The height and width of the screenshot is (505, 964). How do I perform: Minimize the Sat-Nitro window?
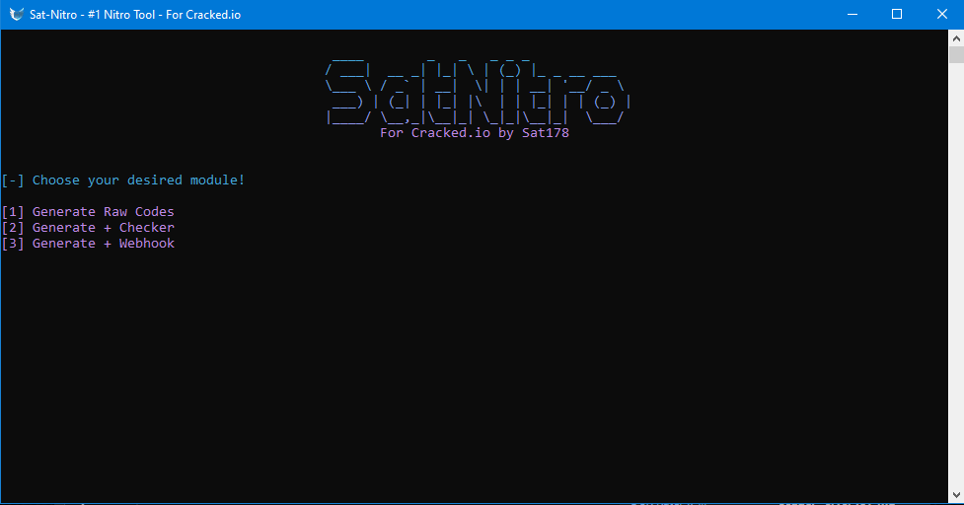point(853,14)
